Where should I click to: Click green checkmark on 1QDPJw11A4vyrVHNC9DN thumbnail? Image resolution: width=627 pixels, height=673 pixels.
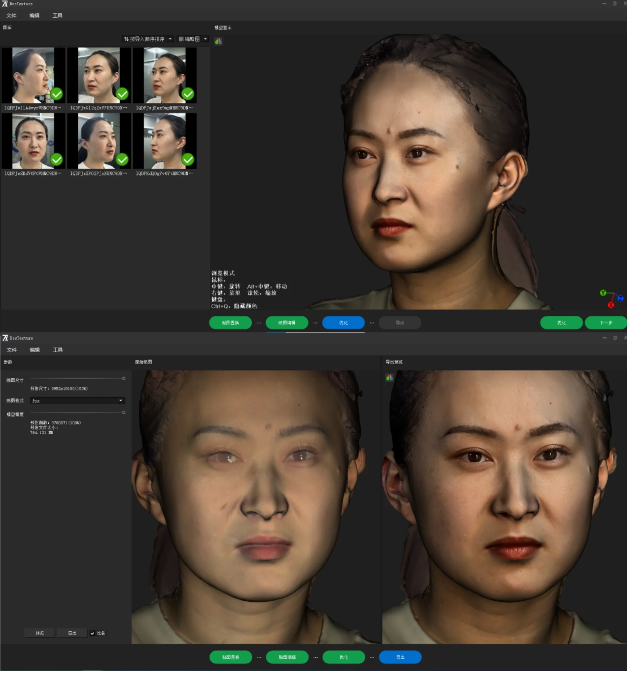[x=57, y=94]
